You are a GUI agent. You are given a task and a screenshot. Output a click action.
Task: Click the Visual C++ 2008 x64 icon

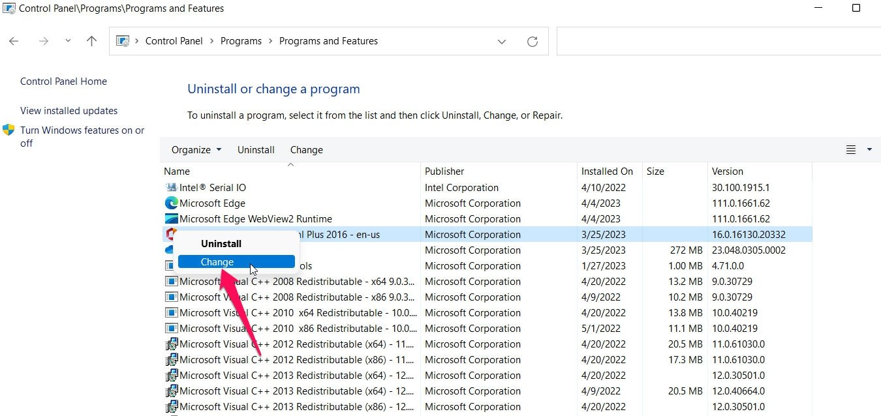click(171, 282)
